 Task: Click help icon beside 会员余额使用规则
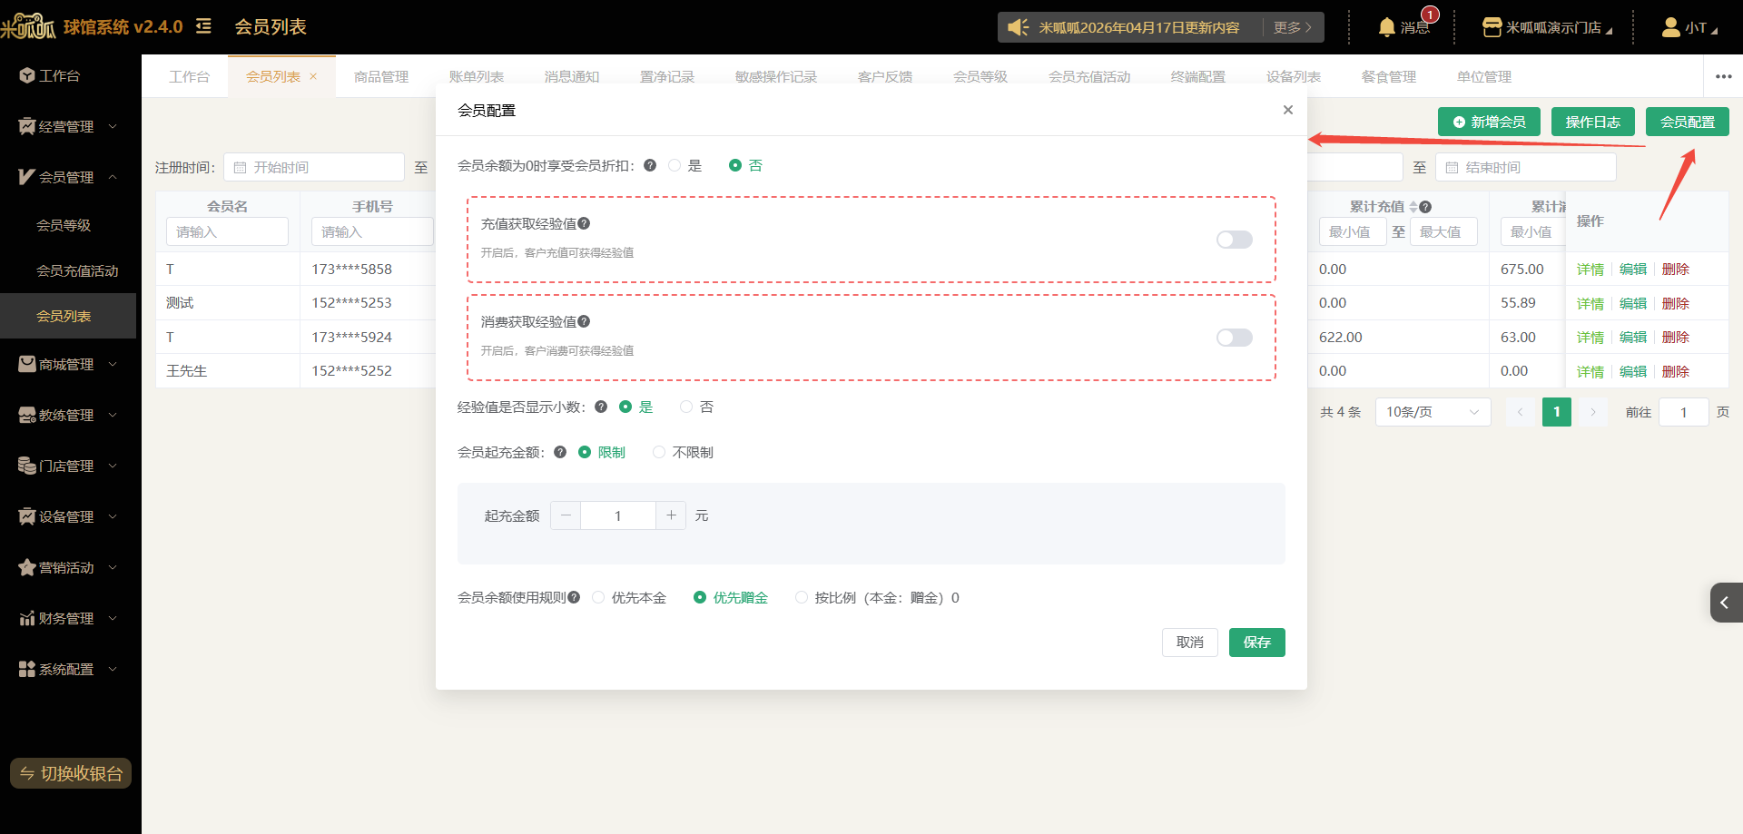click(574, 597)
